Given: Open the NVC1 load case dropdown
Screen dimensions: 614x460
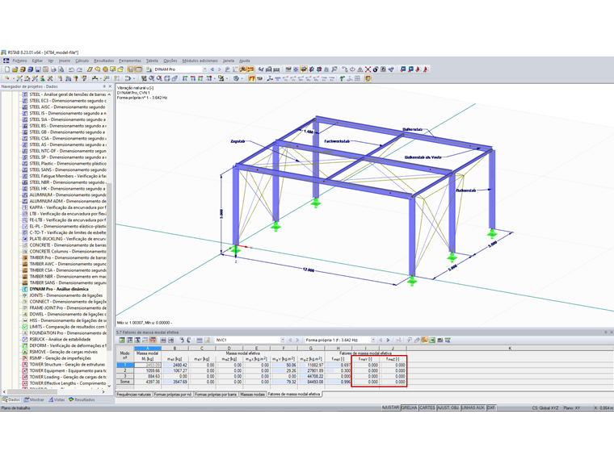Looking at the screenshot, I should pyautogui.click(x=282, y=341).
